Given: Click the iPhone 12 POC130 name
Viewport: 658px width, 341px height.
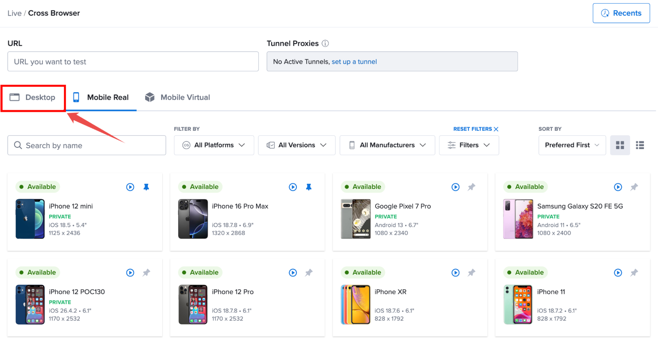Looking at the screenshot, I should coord(77,292).
